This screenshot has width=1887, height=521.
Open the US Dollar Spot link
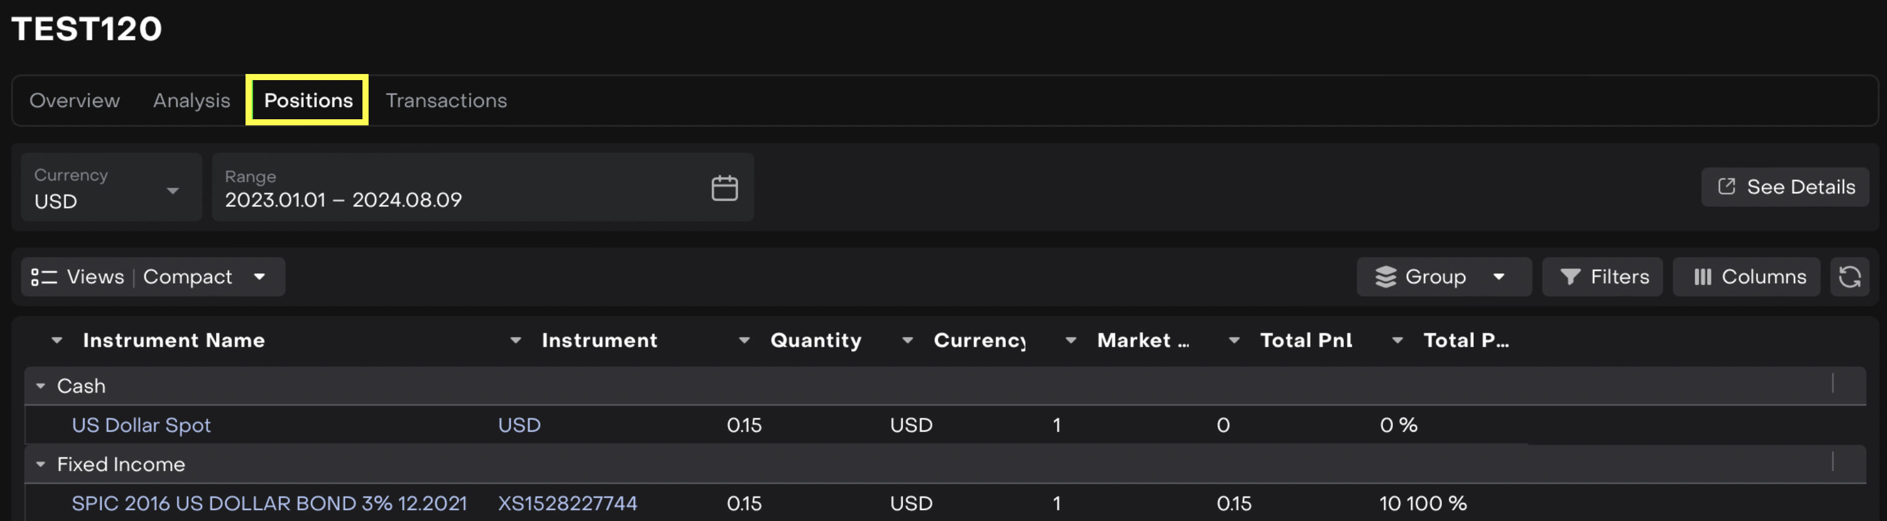[141, 425]
